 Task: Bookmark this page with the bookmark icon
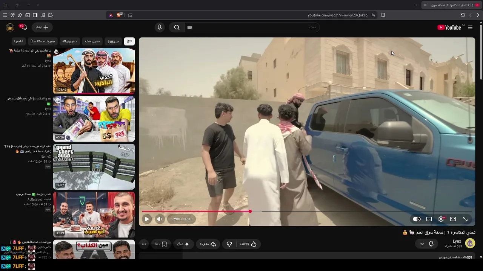383,15
